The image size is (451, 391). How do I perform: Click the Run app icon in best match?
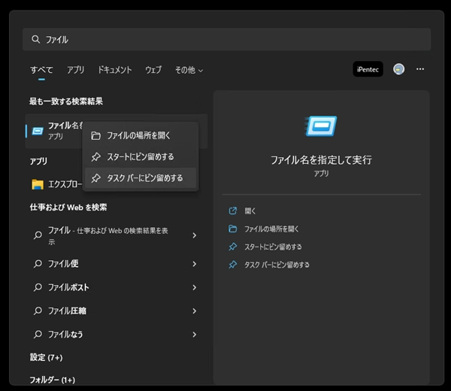click(x=38, y=131)
